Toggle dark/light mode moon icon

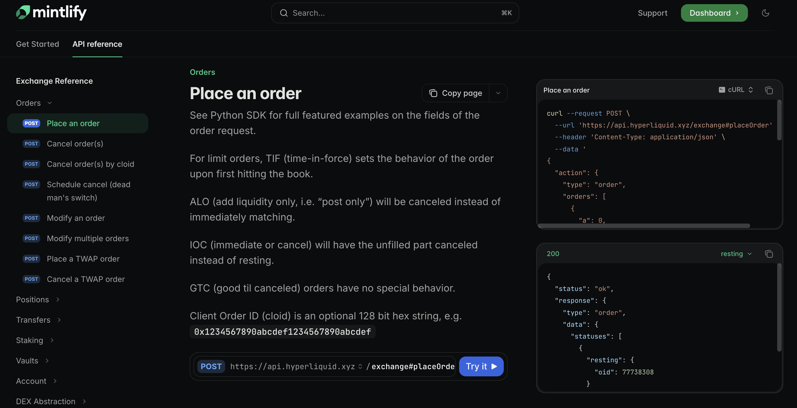[x=765, y=13]
